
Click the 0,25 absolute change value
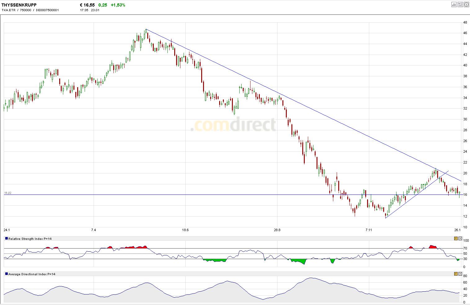pyautogui.click(x=103, y=5)
